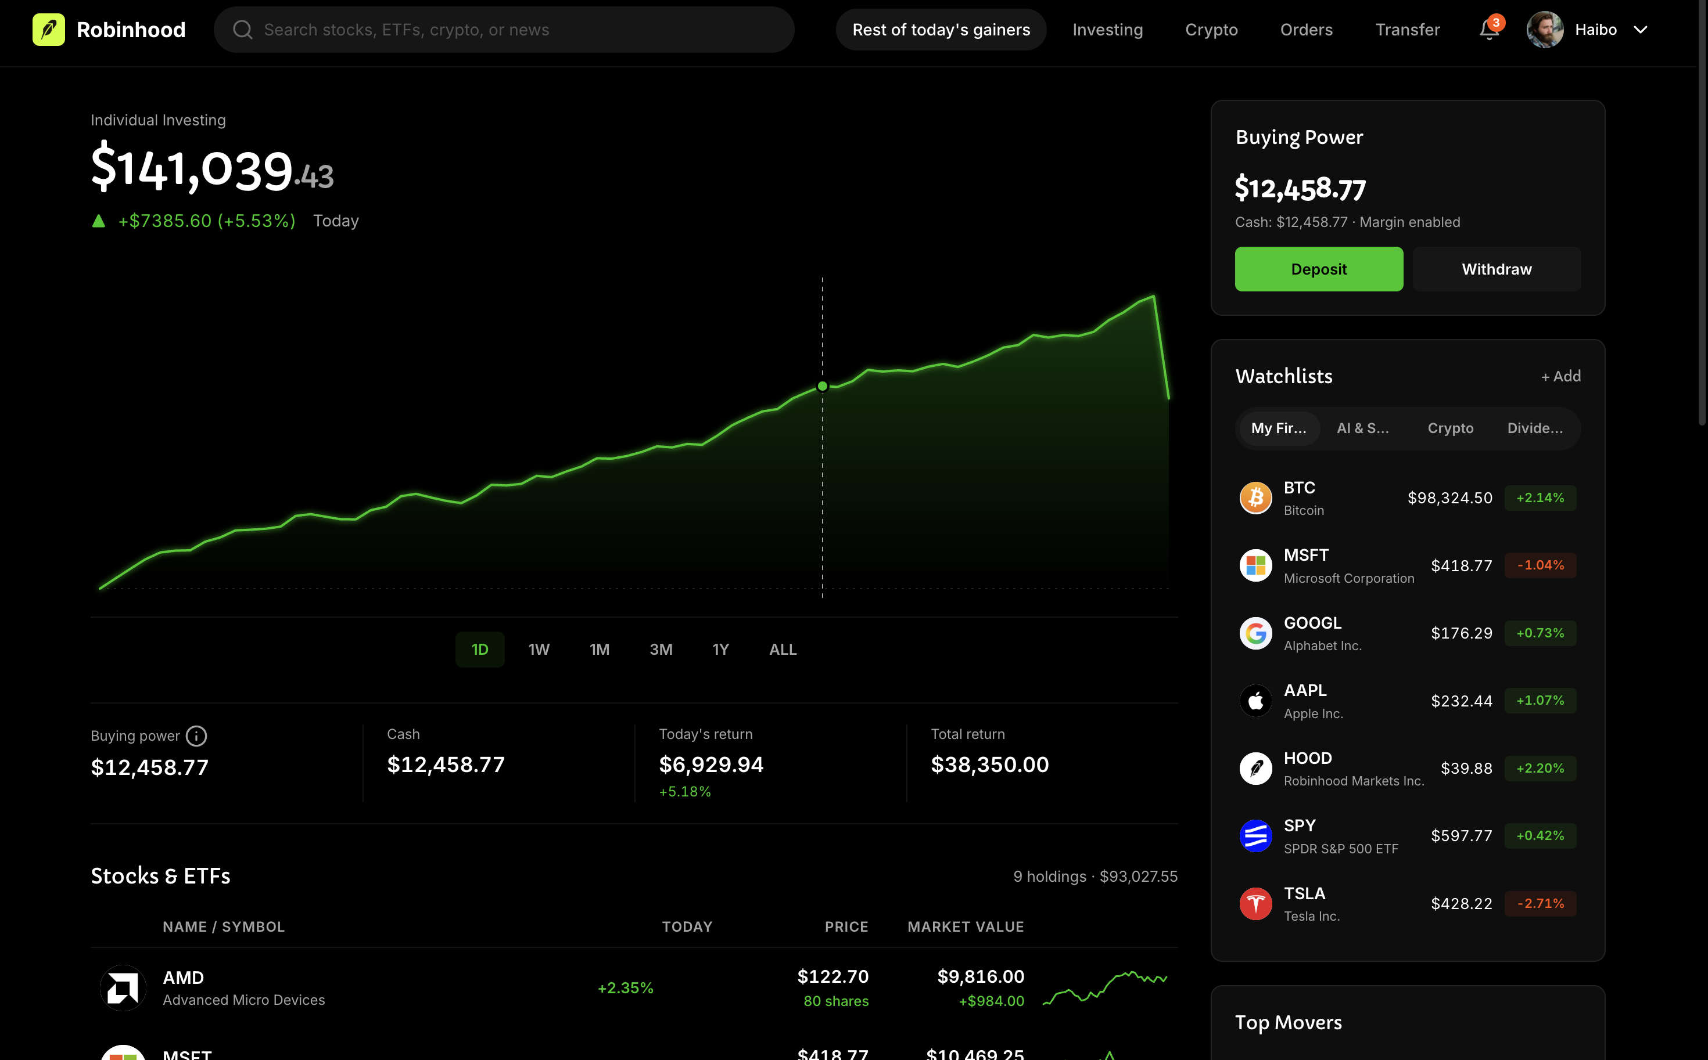This screenshot has height=1060, width=1708.
Task: Click 9 holdings · $93,027.55 summary
Action: tap(1095, 877)
